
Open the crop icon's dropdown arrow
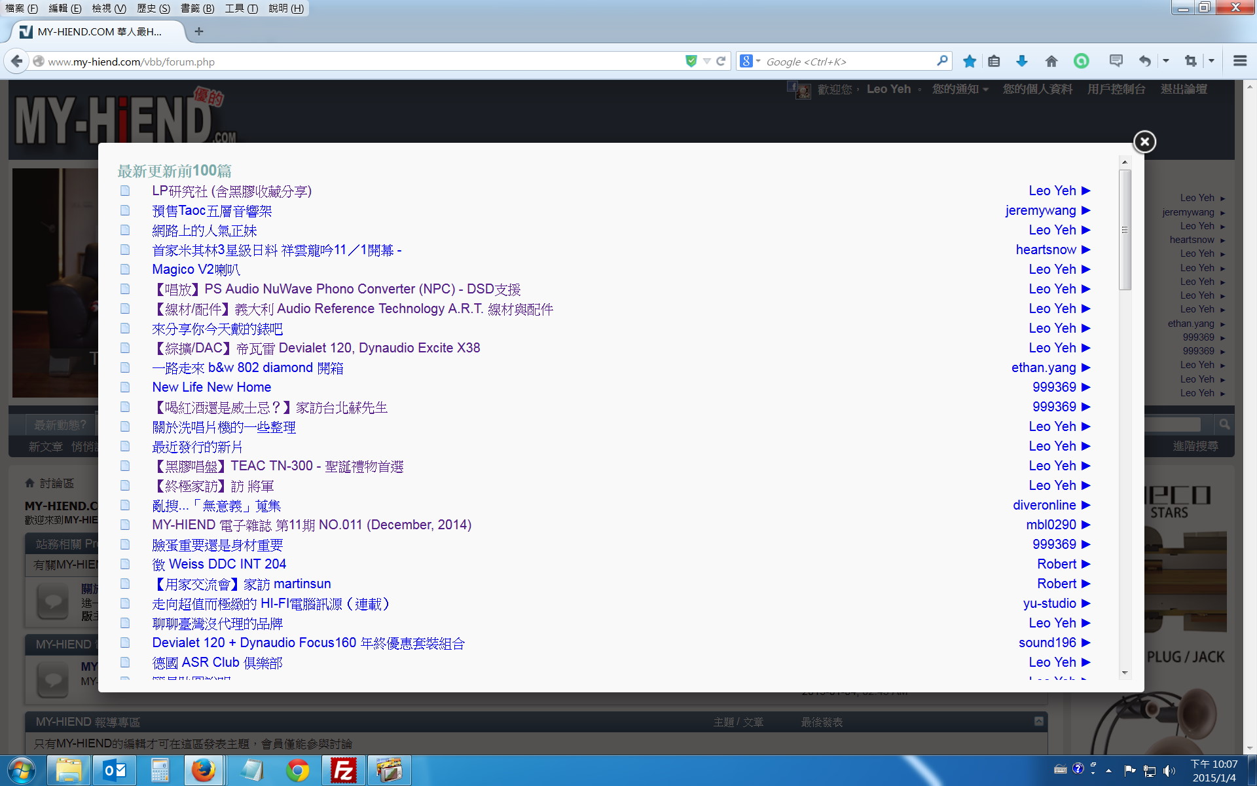pos(1211,61)
